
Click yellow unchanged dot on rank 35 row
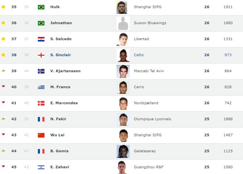(x=3, y=7)
